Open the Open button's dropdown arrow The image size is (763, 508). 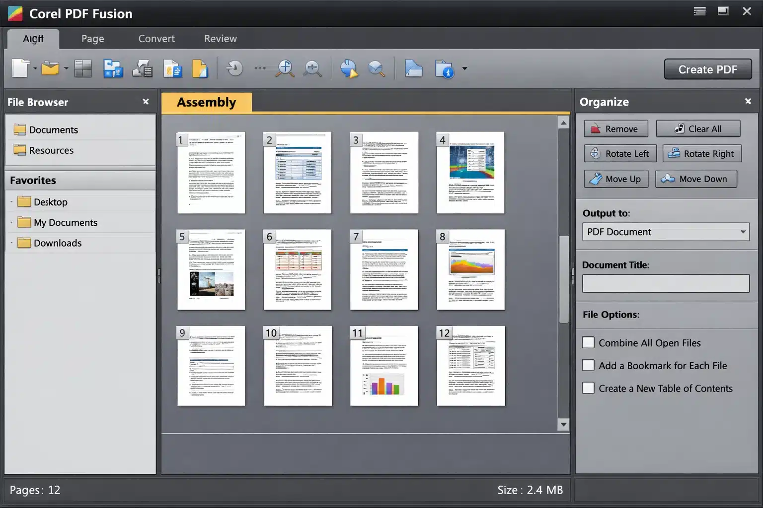click(x=65, y=69)
